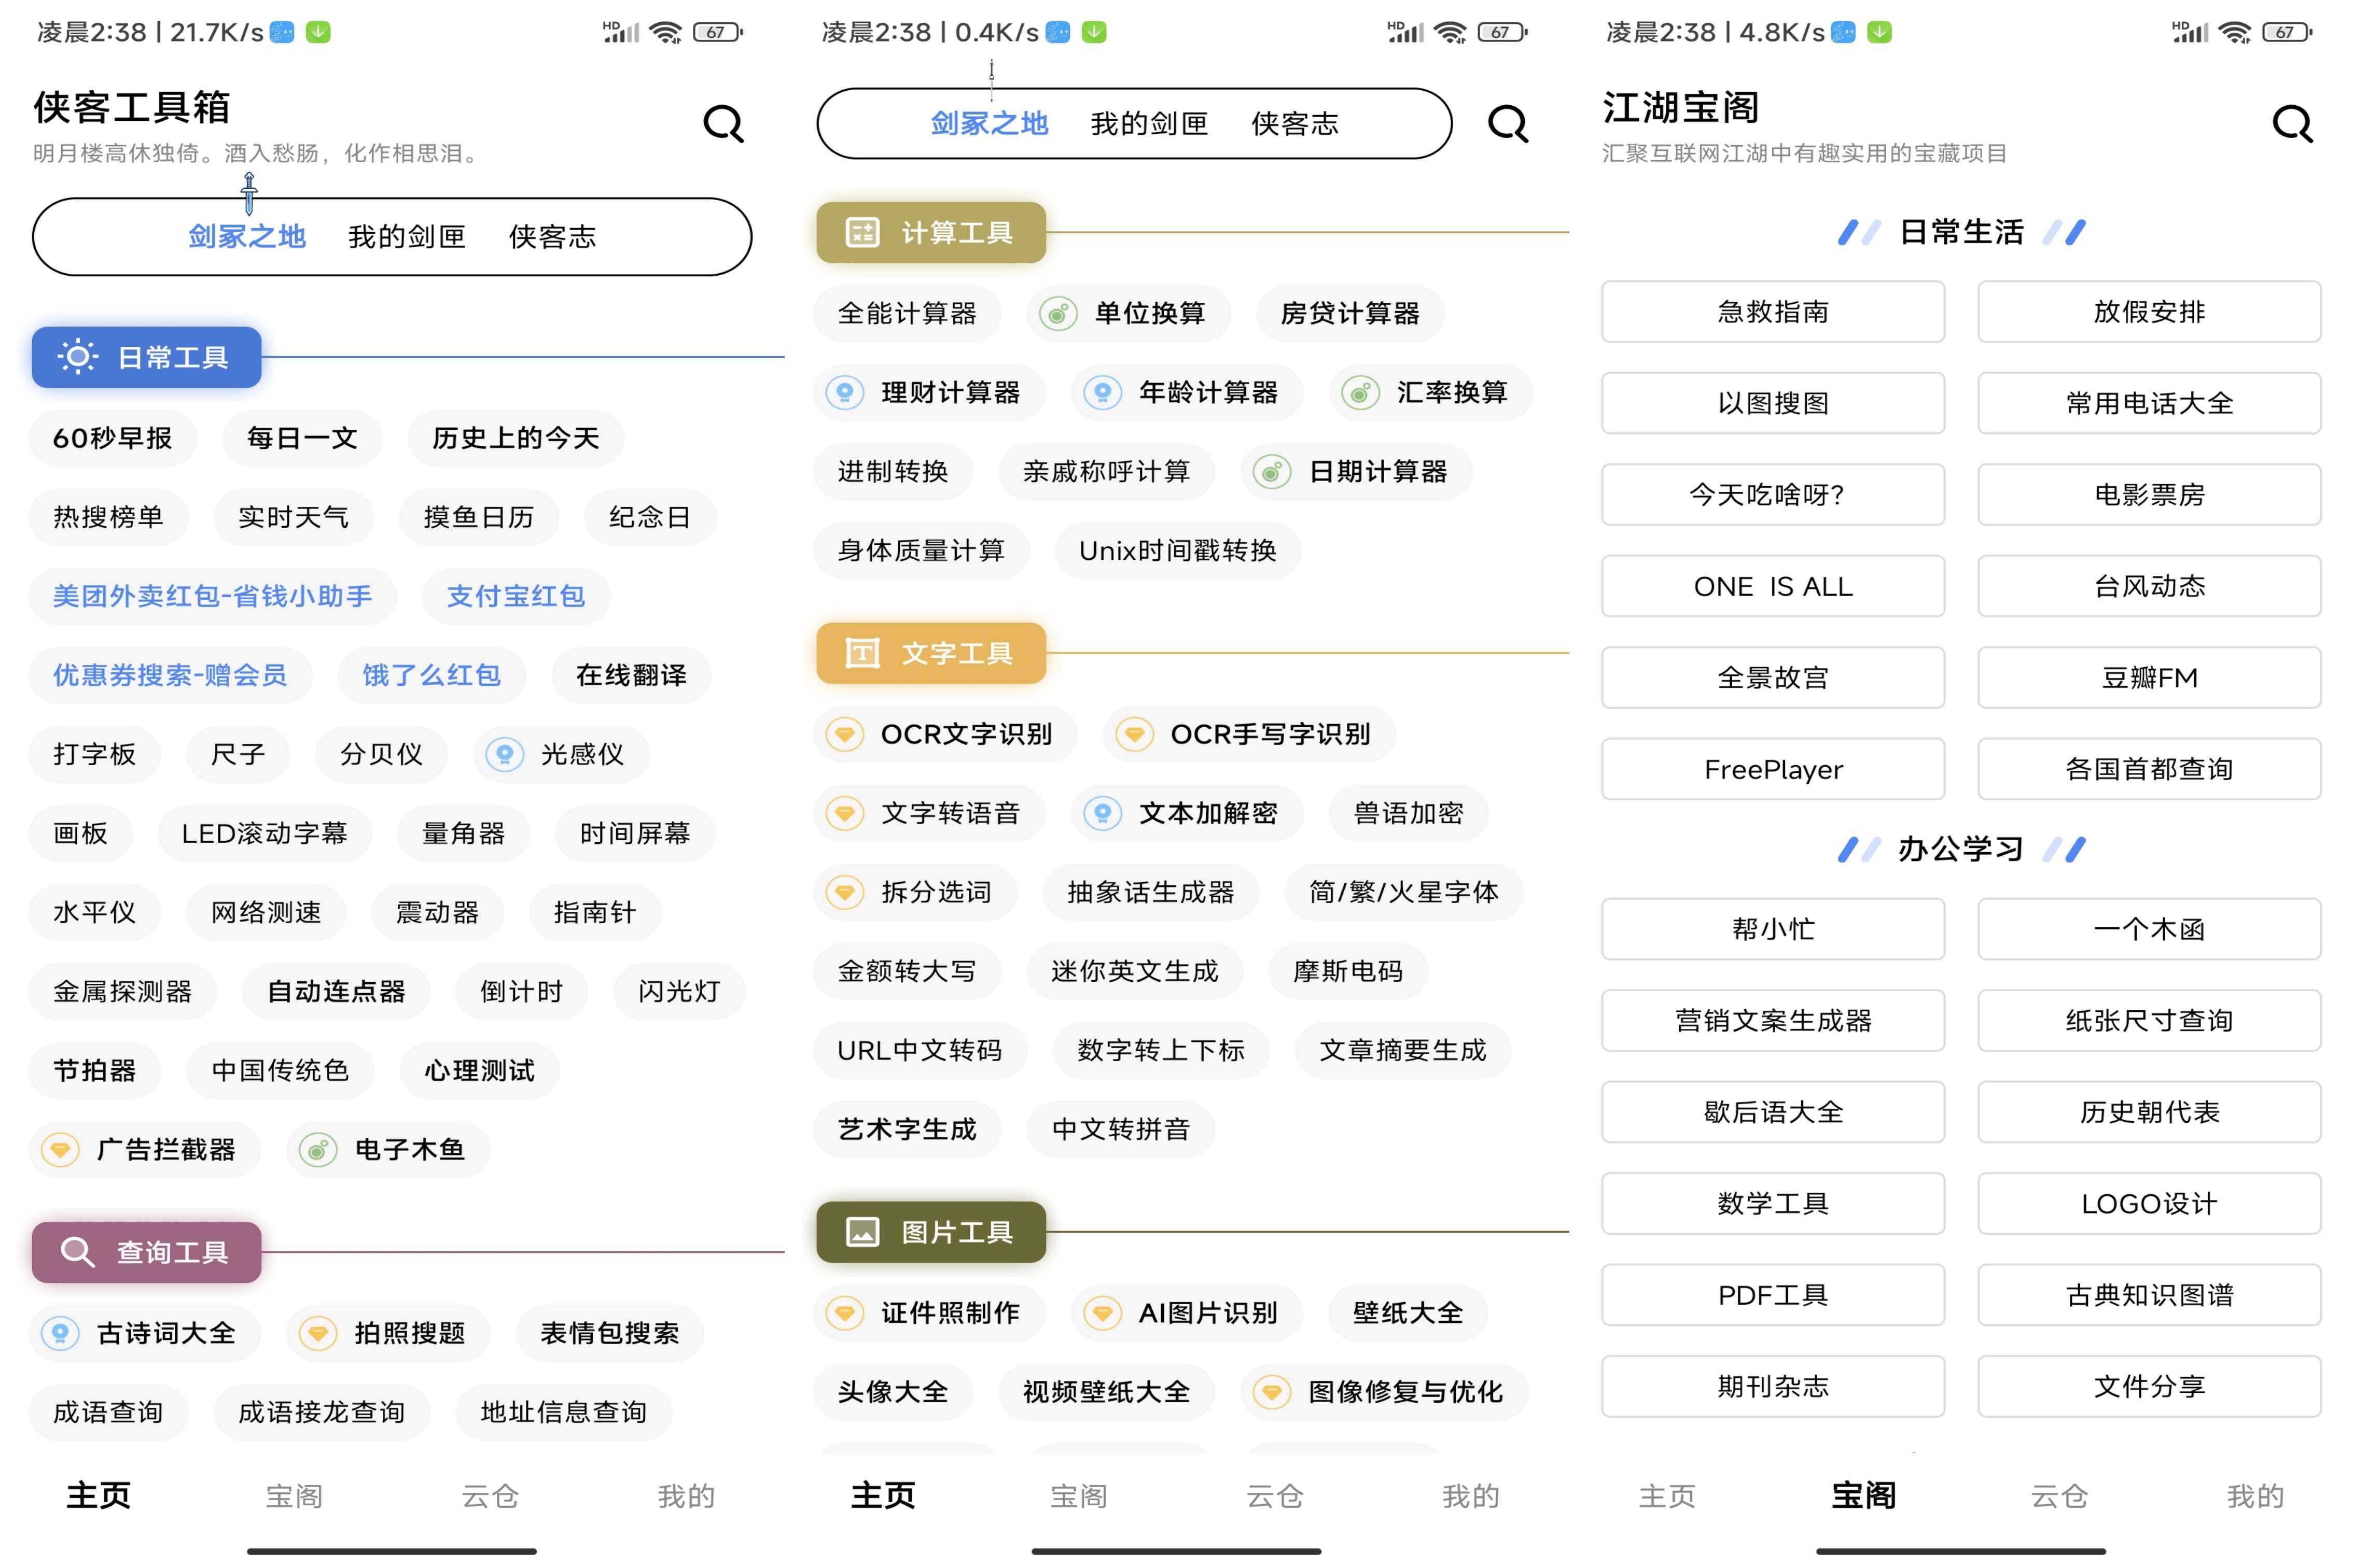
Task: Tap the calculator icon of 计算工具 category
Action: (863, 233)
